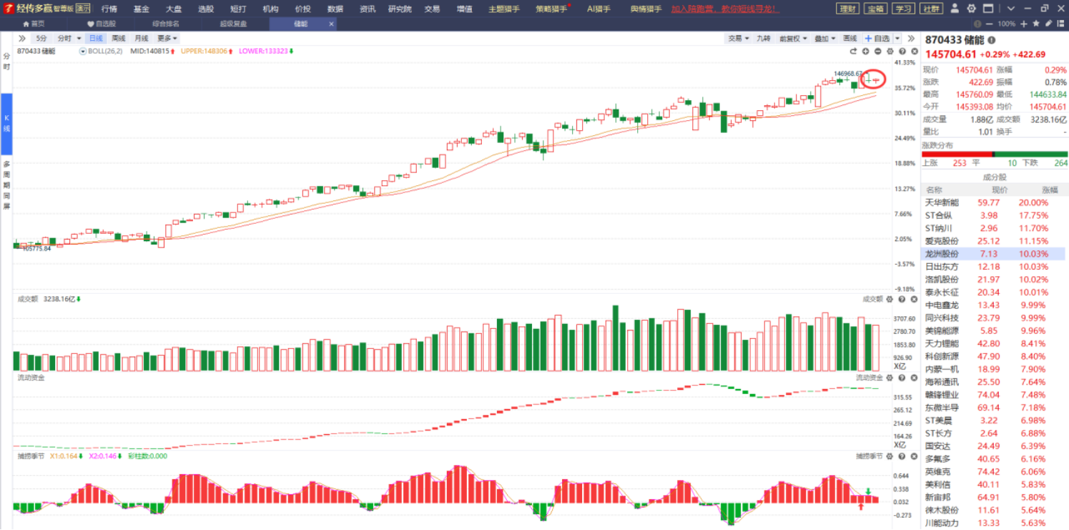1069x530 pixels.
Task: Click the pencil edit icon in top toolbar
Action: (x=1048, y=24)
